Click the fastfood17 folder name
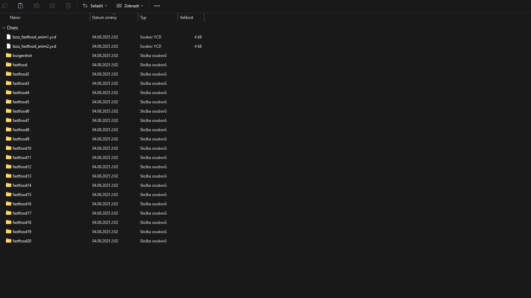This screenshot has width=531, height=298. [22, 213]
